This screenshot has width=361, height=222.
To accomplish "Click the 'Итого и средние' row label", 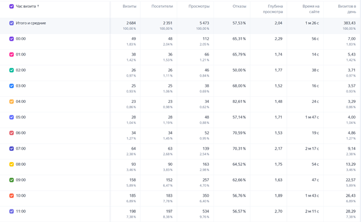I will click(31, 23).
